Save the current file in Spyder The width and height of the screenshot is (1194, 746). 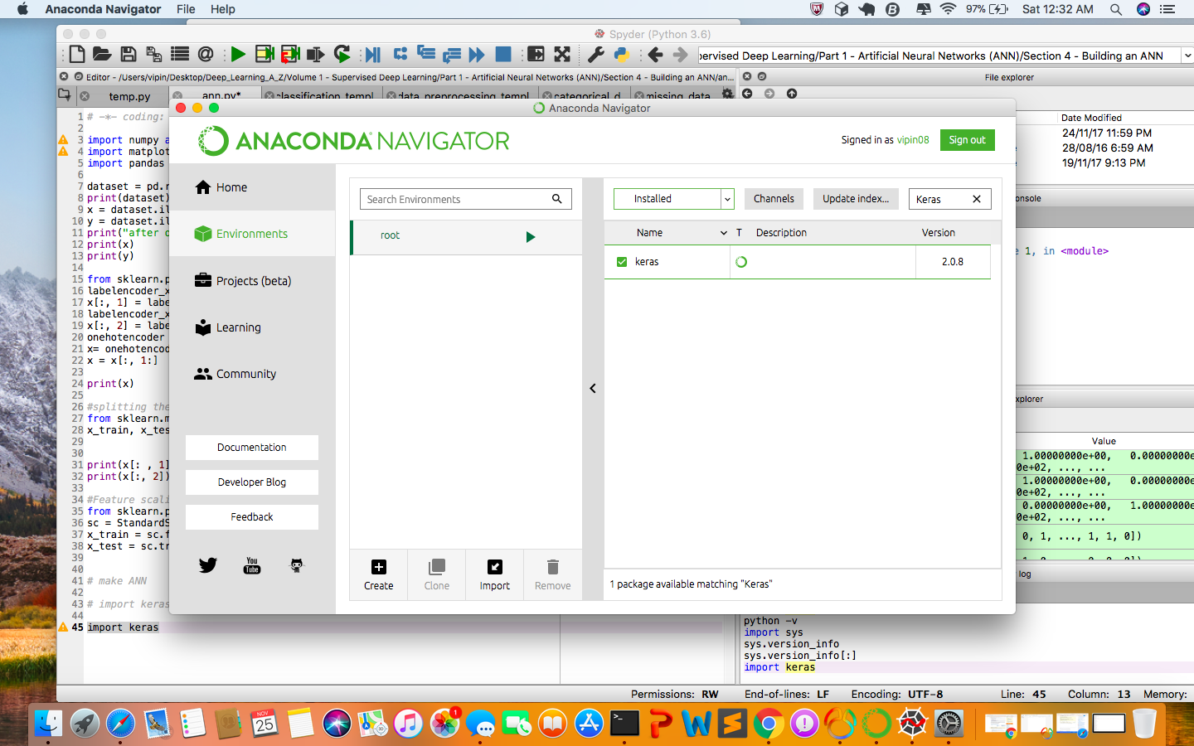(x=129, y=55)
